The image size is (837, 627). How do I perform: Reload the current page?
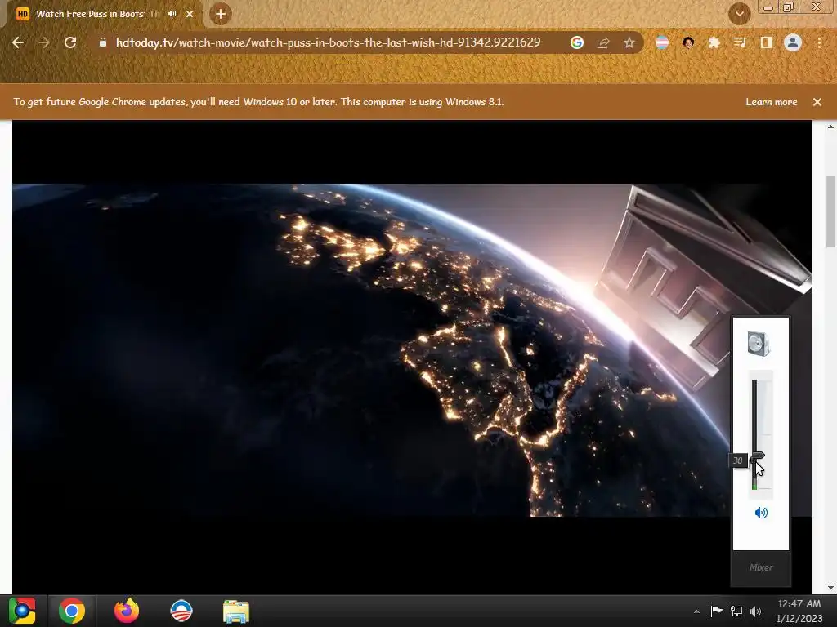coord(70,42)
